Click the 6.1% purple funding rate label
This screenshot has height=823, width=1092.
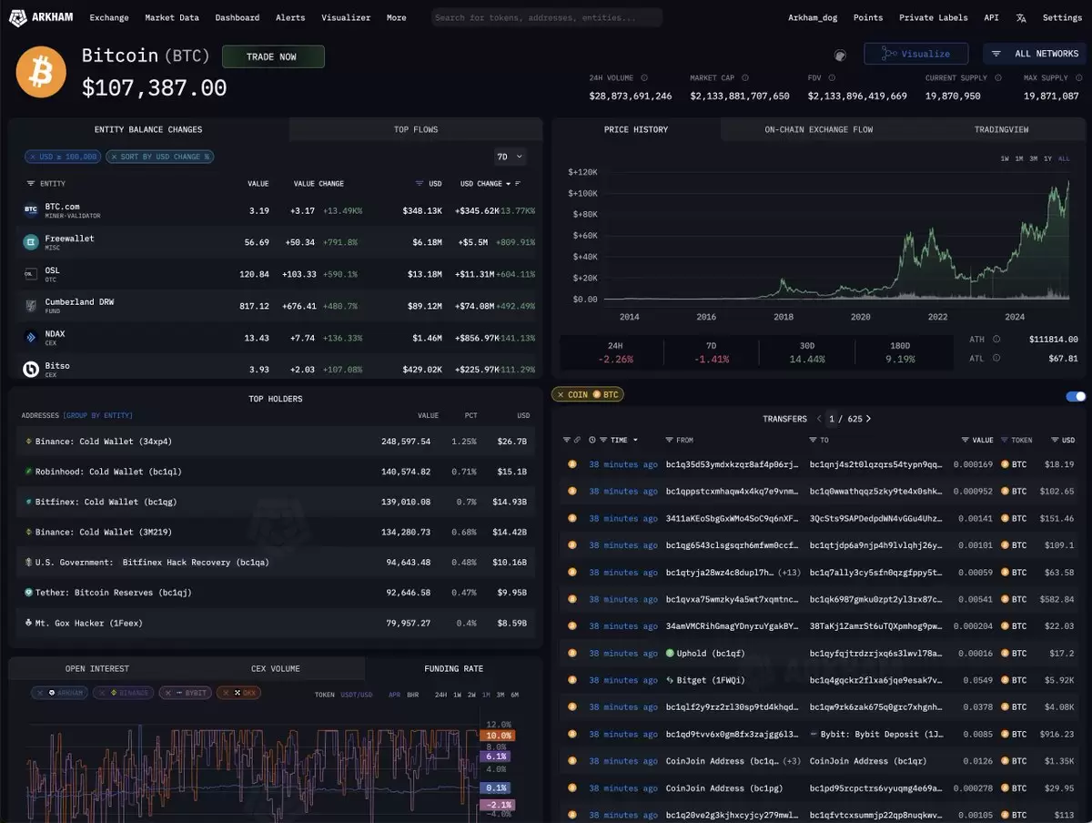coord(497,757)
